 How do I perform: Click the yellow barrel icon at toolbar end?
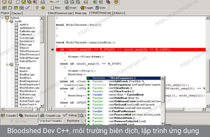pyautogui.click(x=116, y=2)
